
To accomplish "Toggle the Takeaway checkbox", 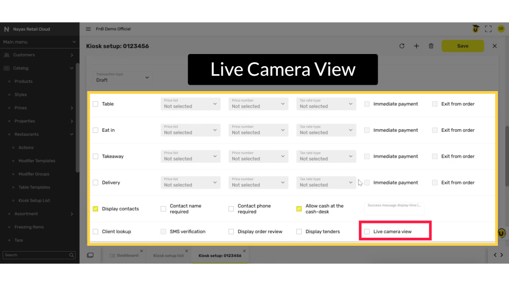I will (95, 156).
